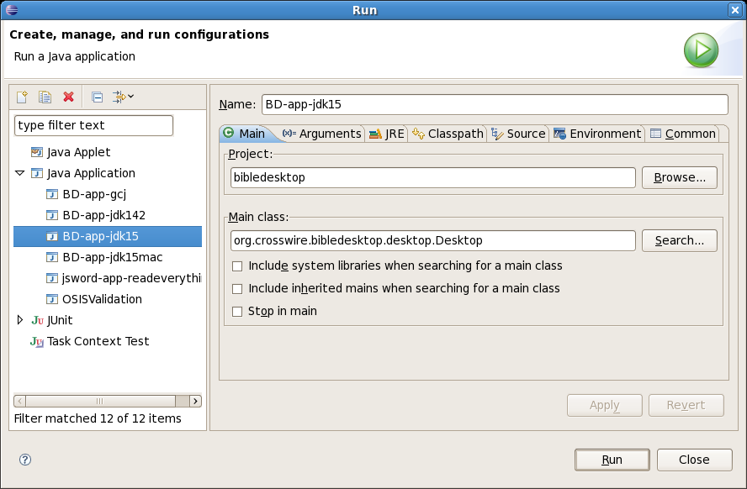The width and height of the screenshot is (747, 489).
Task: Expand the JUnit tree node
Action: pyautogui.click(x=20, y=320)
